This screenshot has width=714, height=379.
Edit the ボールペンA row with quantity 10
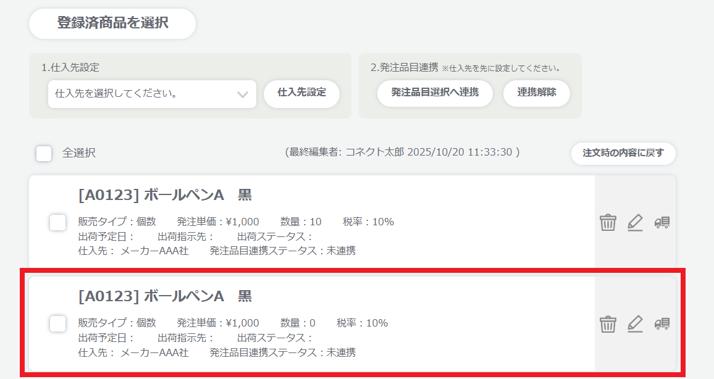pos(635,222)
